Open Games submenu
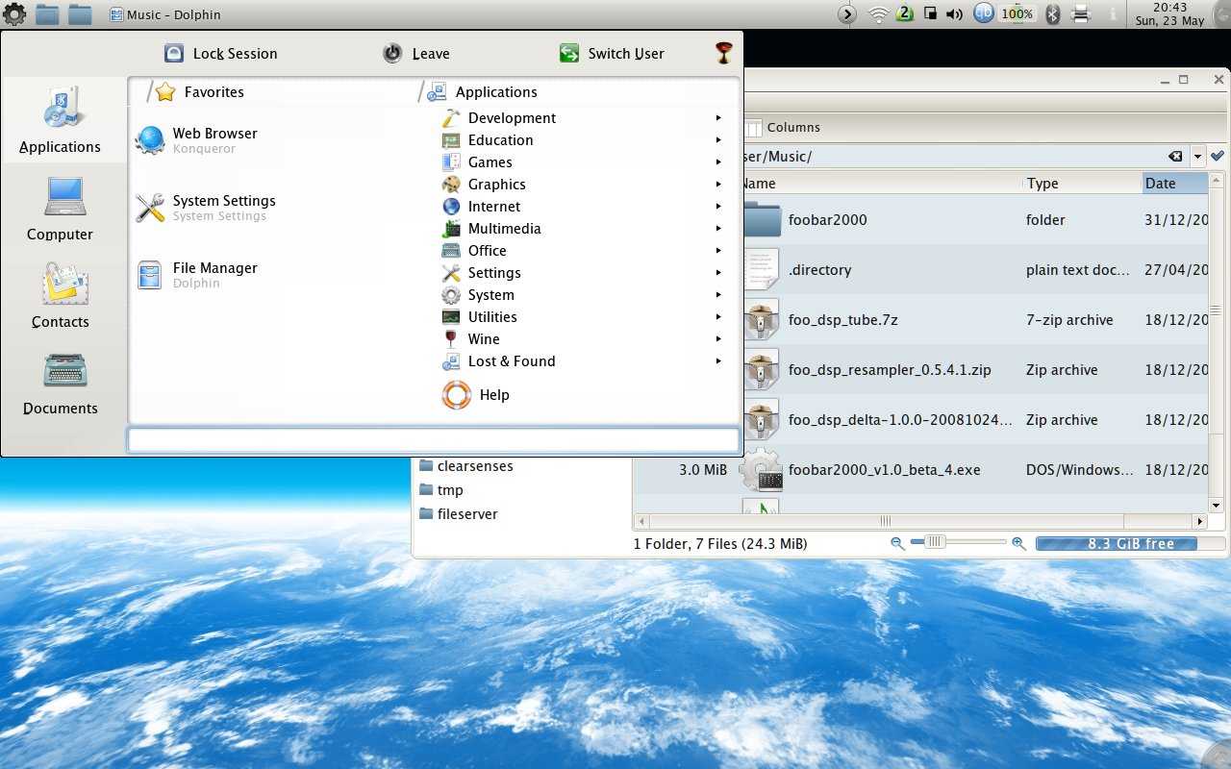 tap(582, 162)
